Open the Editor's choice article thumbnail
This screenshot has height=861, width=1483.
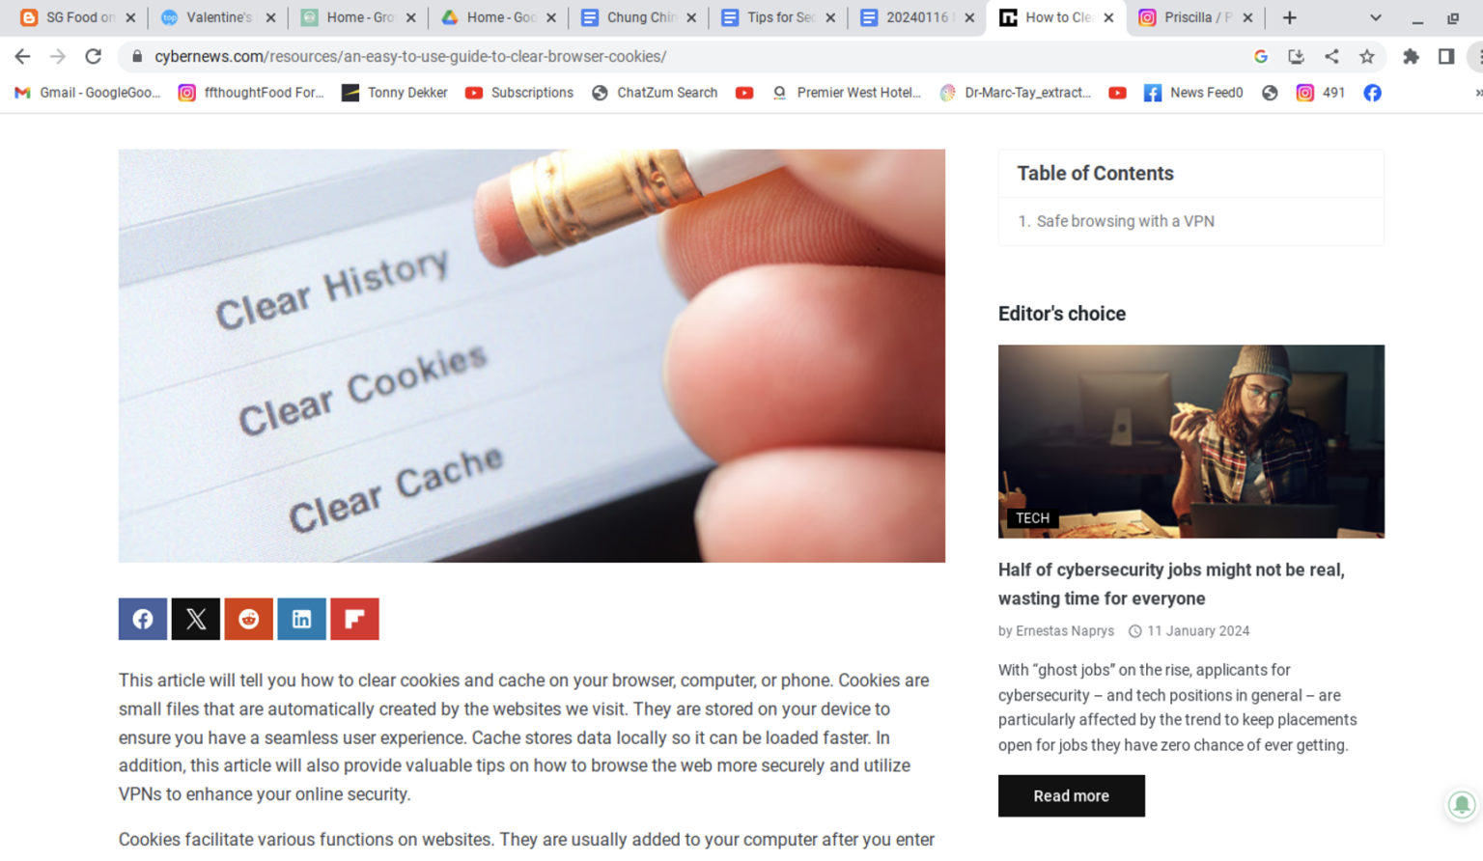tap(1190, 441)
